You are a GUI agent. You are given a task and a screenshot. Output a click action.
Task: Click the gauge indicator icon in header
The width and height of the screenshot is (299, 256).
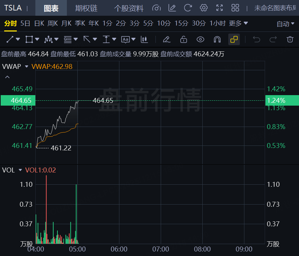click(157, 8)
